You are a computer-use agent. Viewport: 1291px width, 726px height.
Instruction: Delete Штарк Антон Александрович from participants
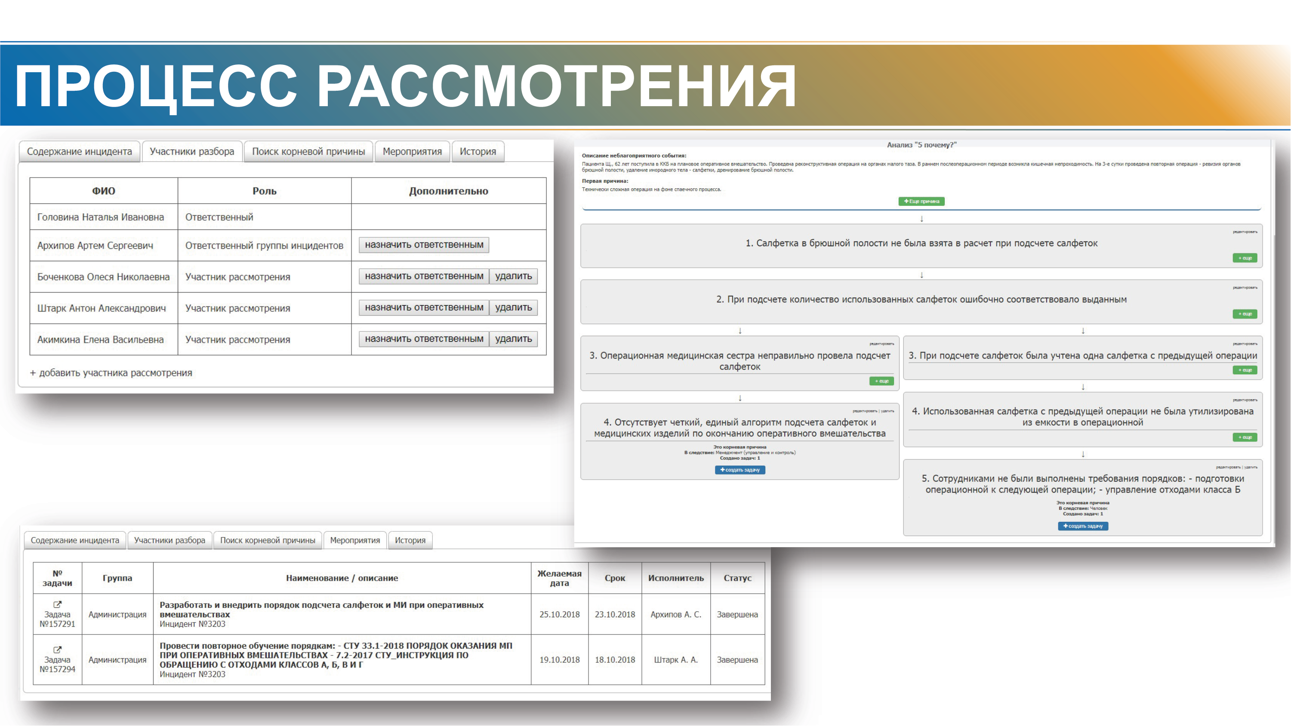pyautogui.click(x=514, y=307)
